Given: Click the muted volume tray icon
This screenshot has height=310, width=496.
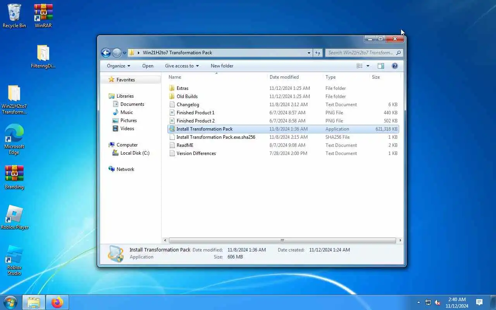Looking at the screenshot, I should pyautogui.click(x=437, y=303).
